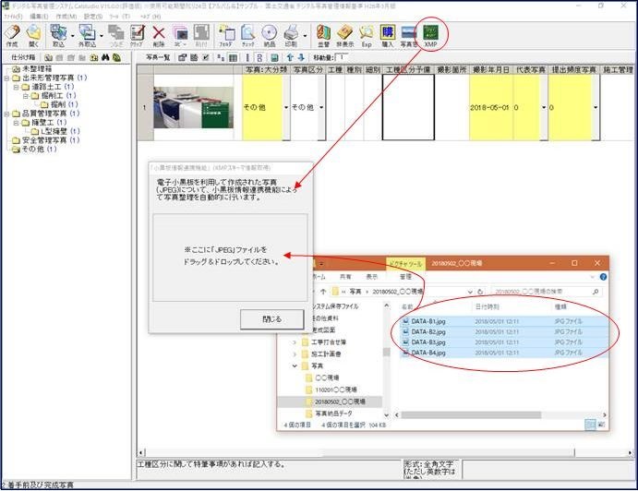Collapse the 品質管理写真 tree node
The image size is (638, 491).
(6, 113)
